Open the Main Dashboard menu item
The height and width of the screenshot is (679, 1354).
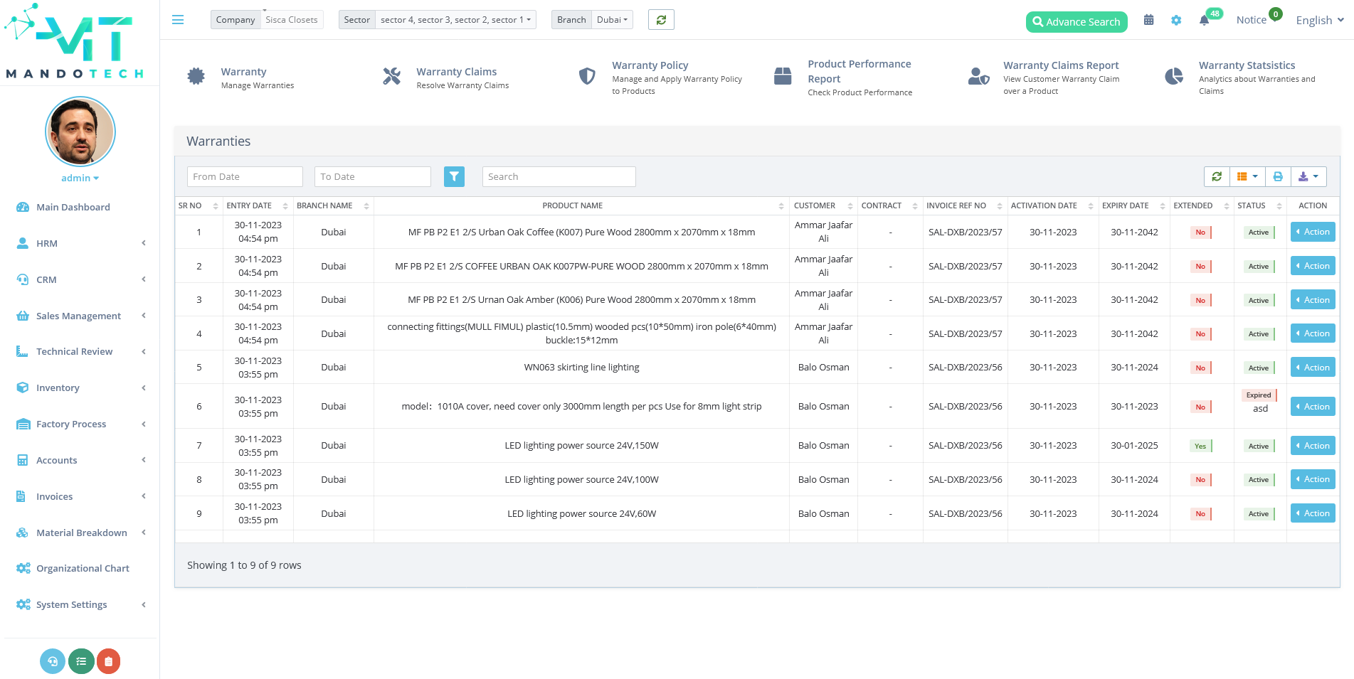pyautogui.click(x=73, y=207)
